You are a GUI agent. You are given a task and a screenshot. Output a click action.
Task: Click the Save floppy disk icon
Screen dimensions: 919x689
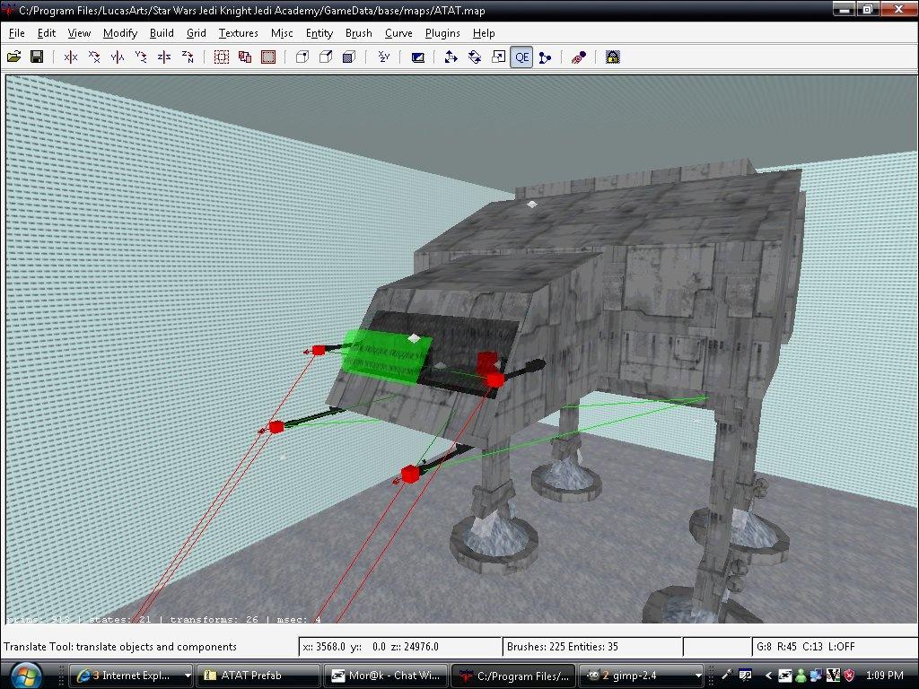[x=37, y=57]
